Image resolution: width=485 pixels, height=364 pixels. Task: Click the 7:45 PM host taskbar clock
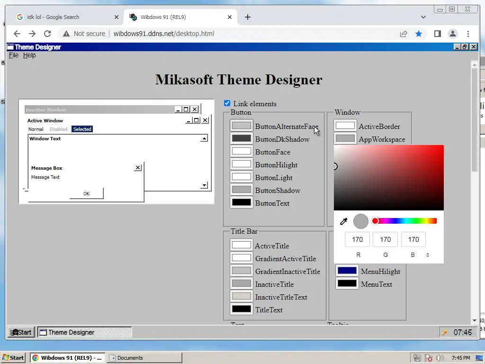[461, 358]
